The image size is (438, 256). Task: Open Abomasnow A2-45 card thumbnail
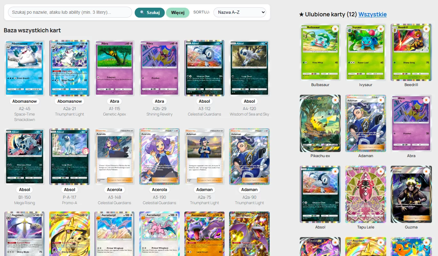(x=25, y=68)
